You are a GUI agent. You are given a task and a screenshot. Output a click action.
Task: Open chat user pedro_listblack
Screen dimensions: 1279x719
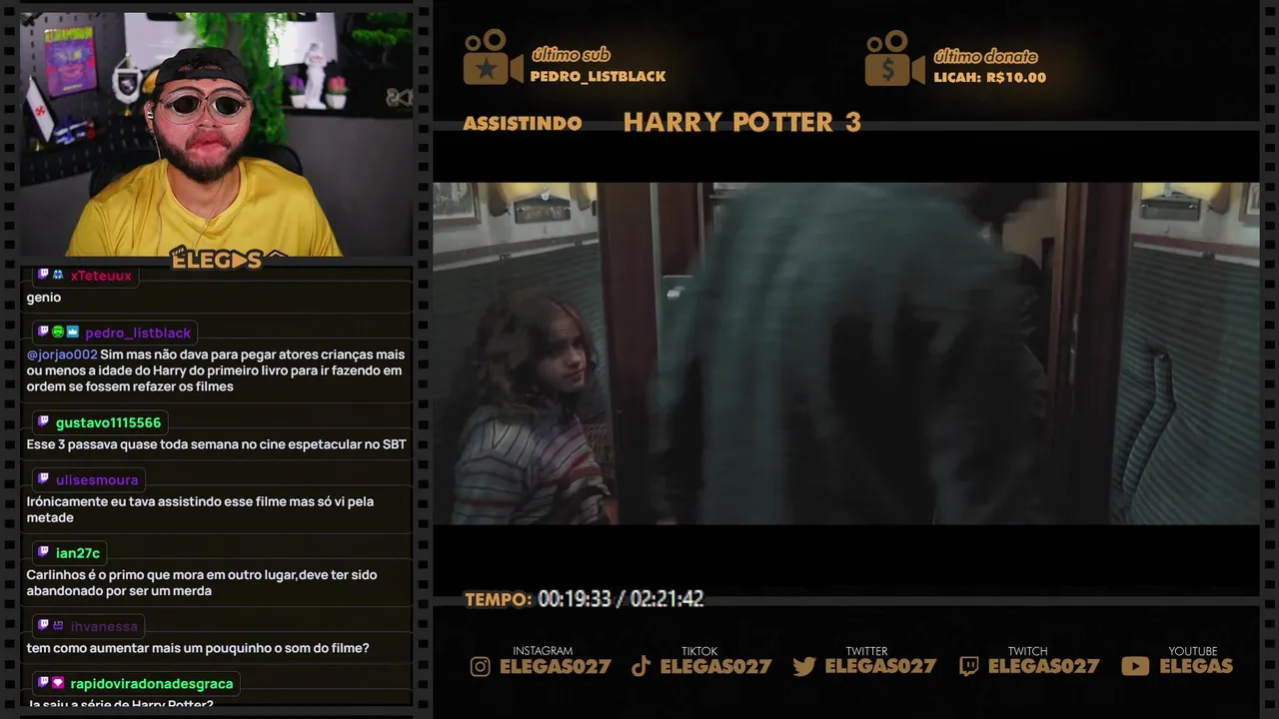[138, 334]
